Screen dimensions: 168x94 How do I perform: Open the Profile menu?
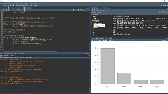(31, 3)
